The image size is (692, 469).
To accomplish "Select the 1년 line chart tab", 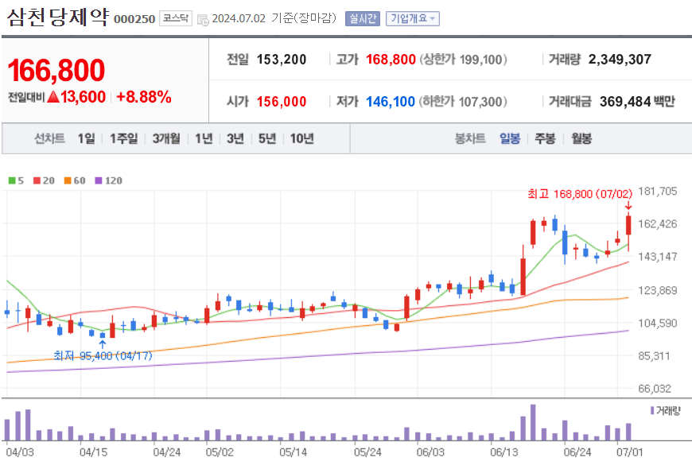I will [204, 138].
